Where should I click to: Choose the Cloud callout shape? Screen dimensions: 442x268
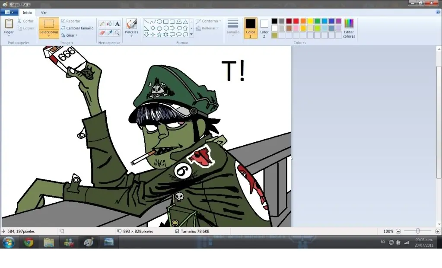click(185, 35)
